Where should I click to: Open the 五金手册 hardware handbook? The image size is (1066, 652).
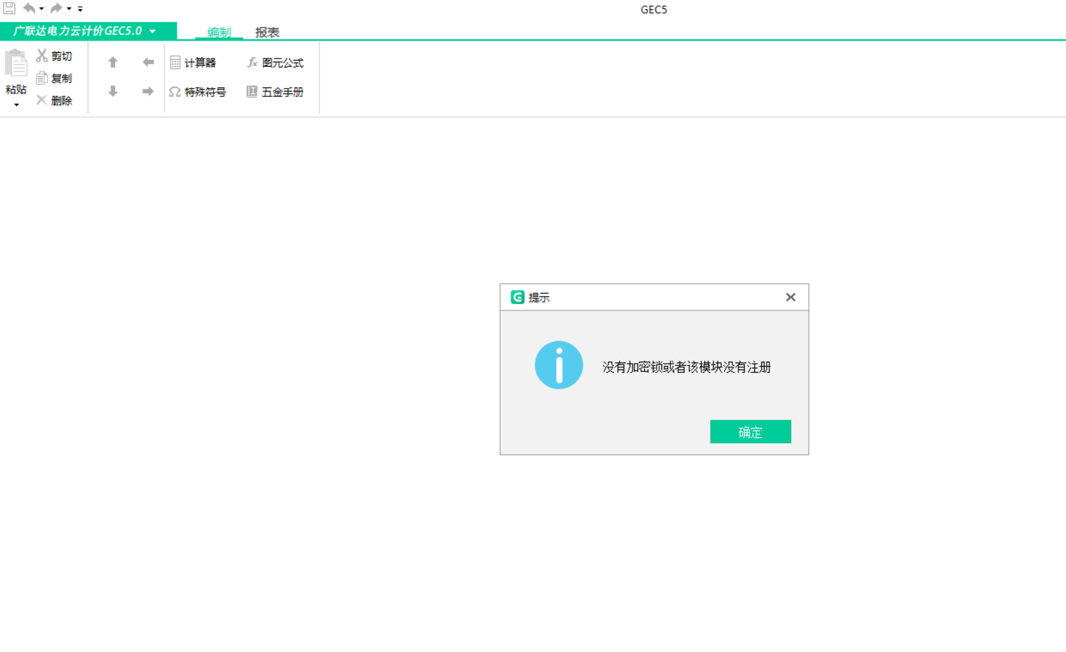point(275,92)
